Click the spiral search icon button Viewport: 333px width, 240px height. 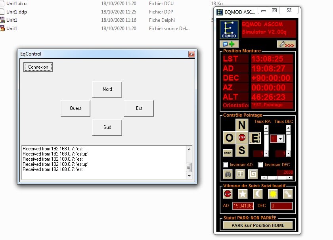[x=253, y=174]
